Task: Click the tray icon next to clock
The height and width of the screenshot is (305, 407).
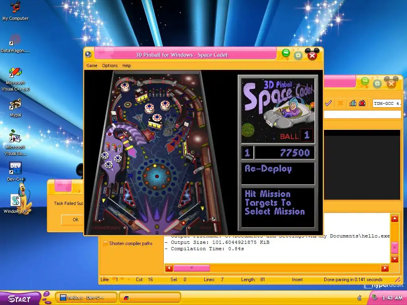Action: point(374,297)
